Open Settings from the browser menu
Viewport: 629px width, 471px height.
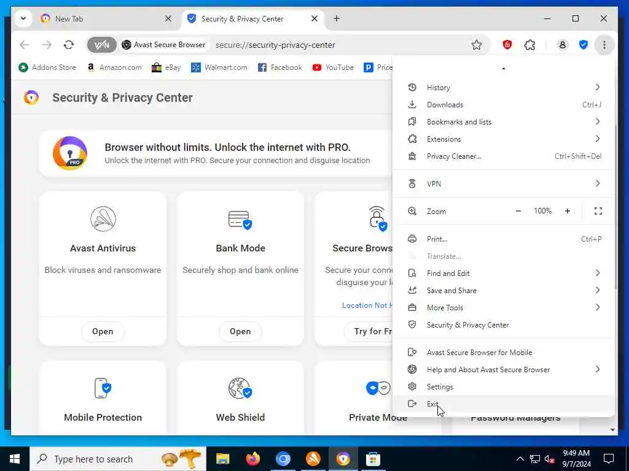(504, 387)
